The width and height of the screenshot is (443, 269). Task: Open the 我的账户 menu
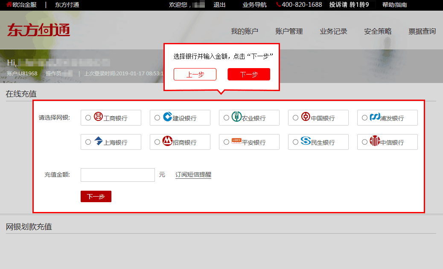(245, 31)
